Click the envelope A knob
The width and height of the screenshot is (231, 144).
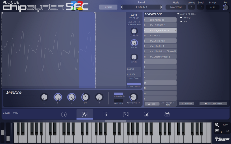[x=44, y=97]
